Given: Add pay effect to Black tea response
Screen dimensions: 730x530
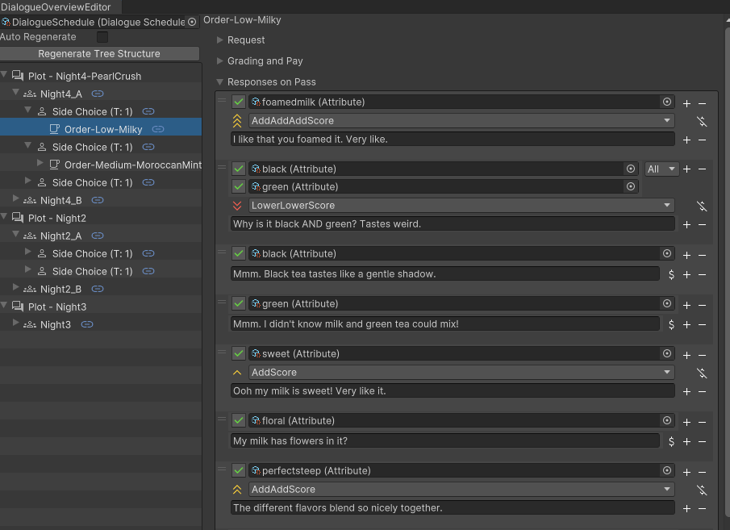Looking at the screenshot, I should coord(671,274).
